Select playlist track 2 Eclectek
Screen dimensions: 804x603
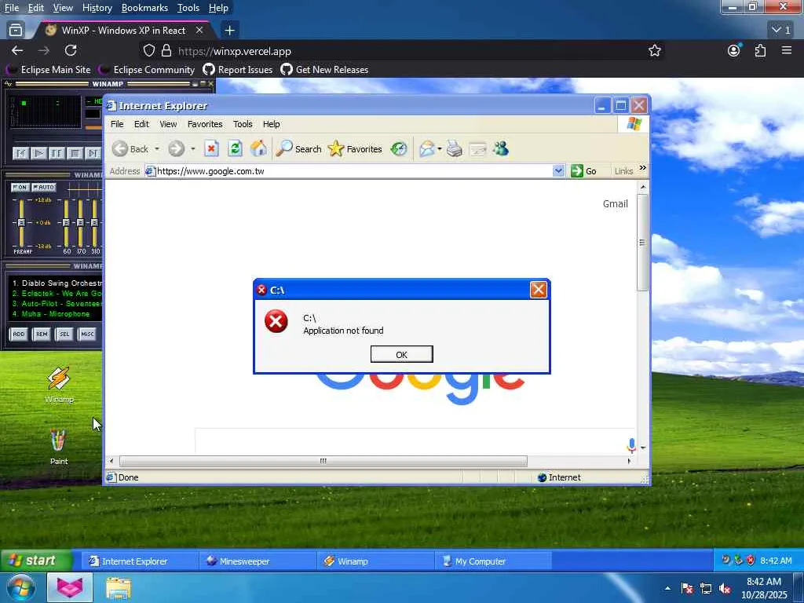pyautogui.click(x=57, y=294)
